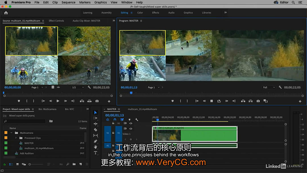Create new bin in Project panel

click(x=74, y=164)
